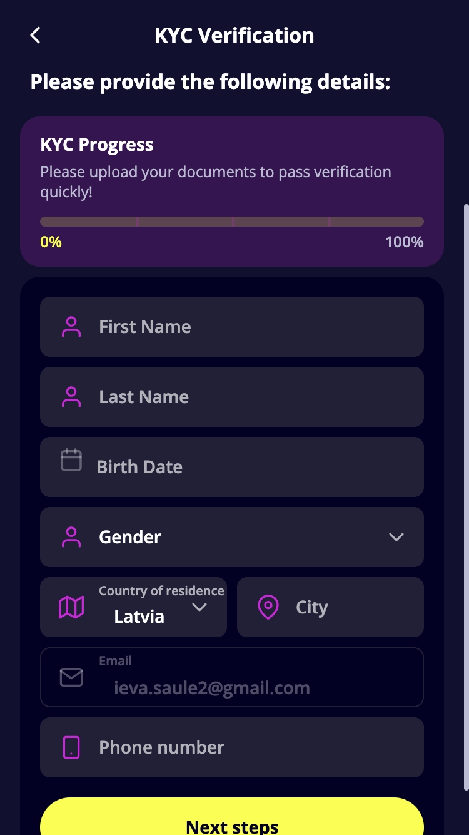This screenshot has width=469, height=835.
Task: Open the Country of residence chevron
Action: (x=199, y=607)
